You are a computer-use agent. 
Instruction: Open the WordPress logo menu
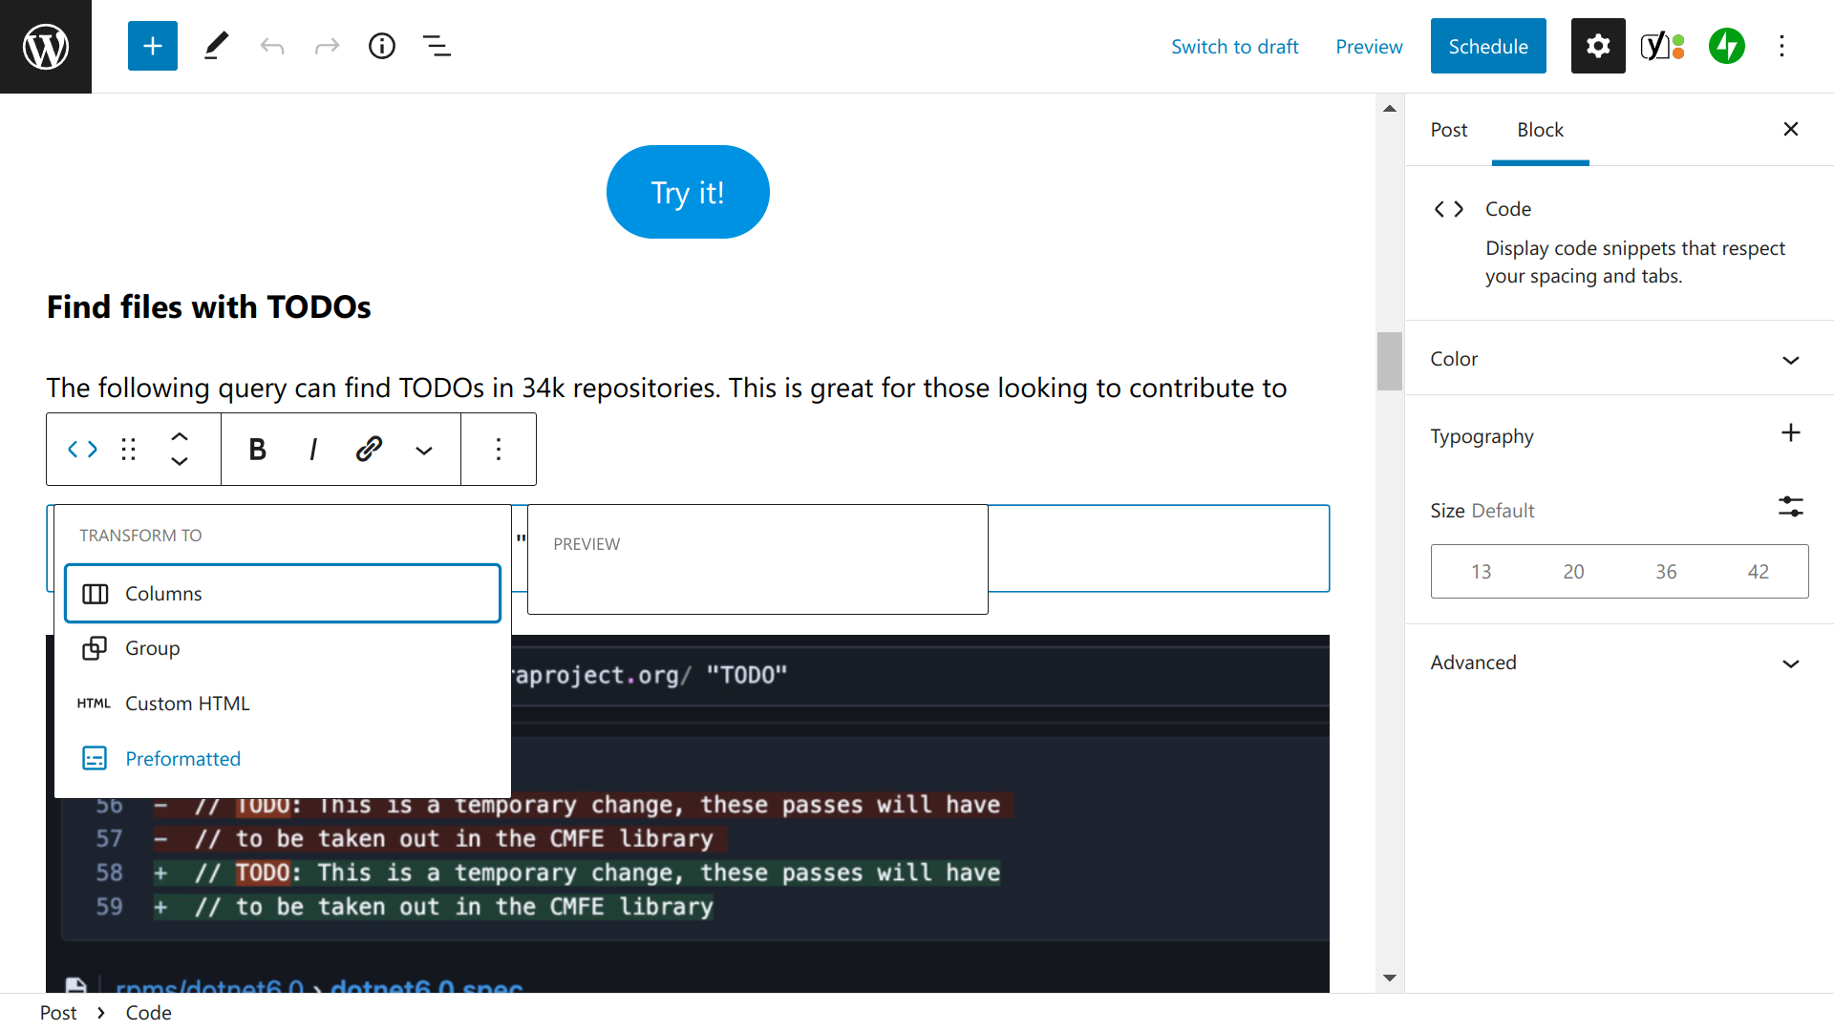coord(46,46)
